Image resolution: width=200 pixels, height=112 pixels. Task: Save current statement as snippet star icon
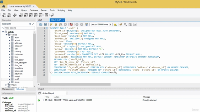pyautogui.click(x=115, y=24)
